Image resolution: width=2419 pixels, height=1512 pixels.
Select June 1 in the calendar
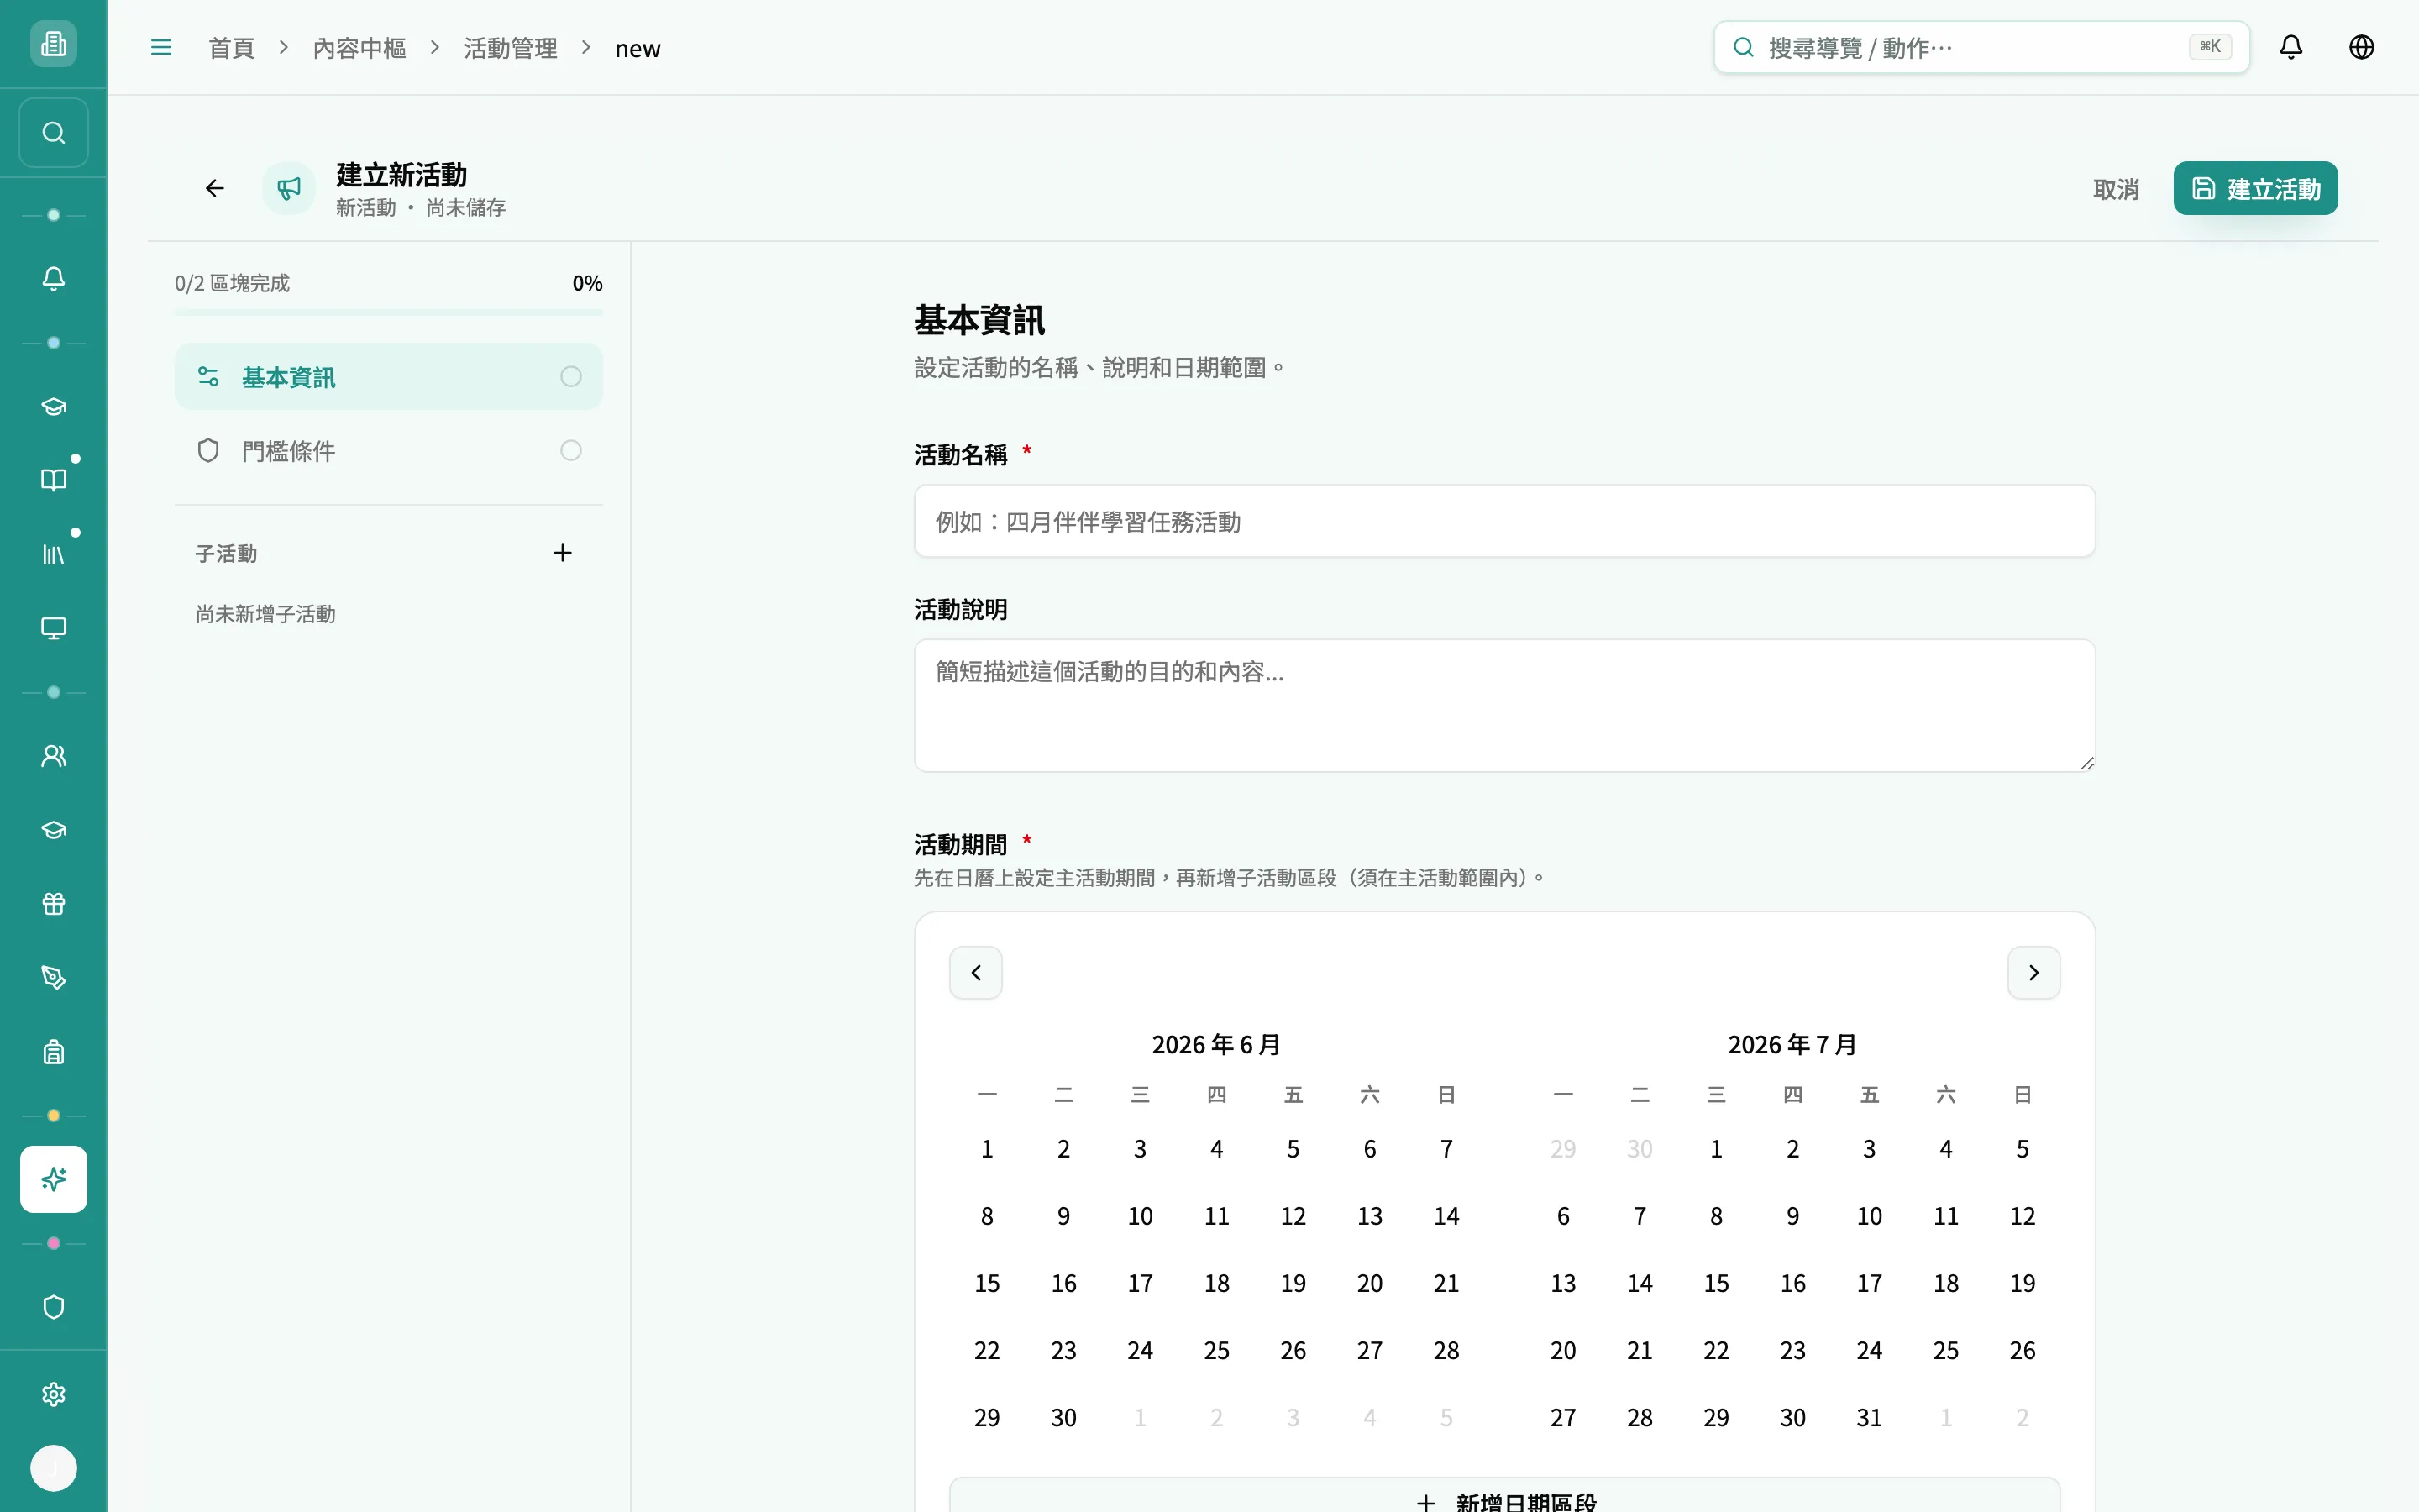(987, 1149)
